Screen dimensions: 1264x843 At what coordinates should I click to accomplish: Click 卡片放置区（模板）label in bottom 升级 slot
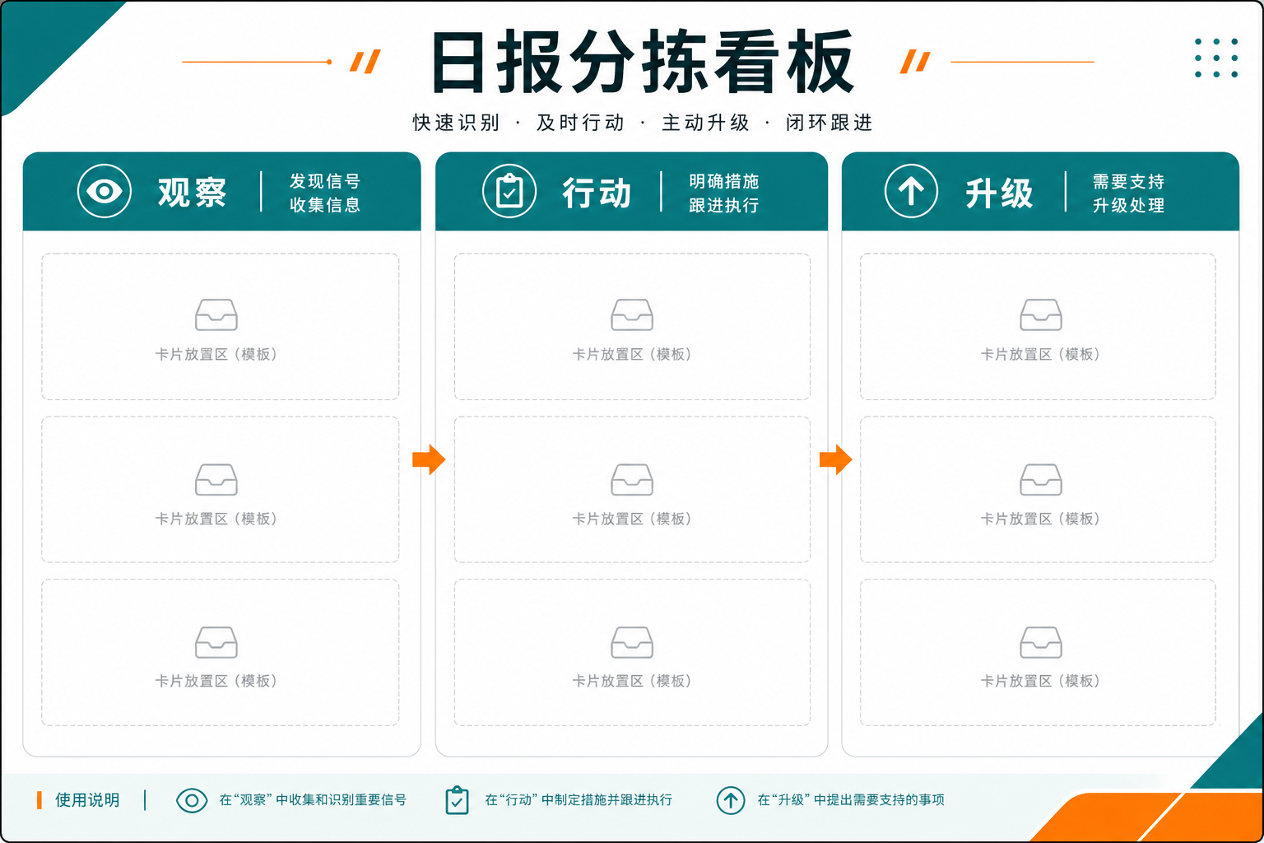[1041, 681]
